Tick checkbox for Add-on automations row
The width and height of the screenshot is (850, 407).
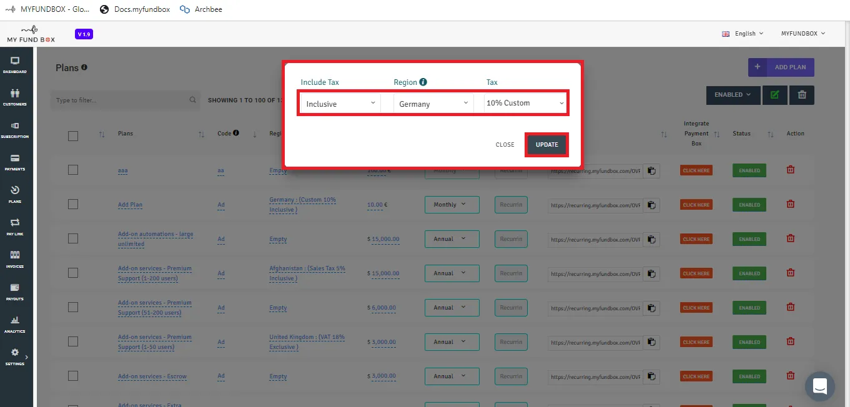pos(73,238)
